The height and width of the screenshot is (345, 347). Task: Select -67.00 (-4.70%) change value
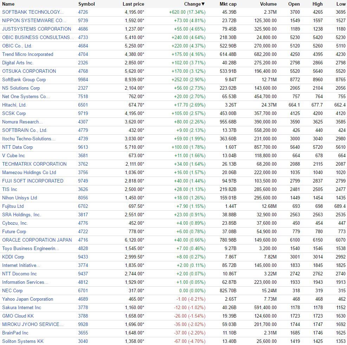tap(189, 341)
